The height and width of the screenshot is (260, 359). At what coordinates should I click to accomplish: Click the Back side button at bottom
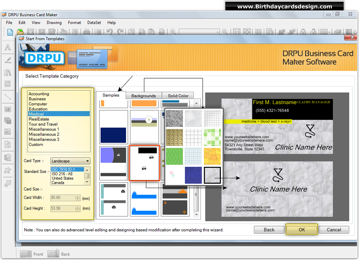[59, 254]
